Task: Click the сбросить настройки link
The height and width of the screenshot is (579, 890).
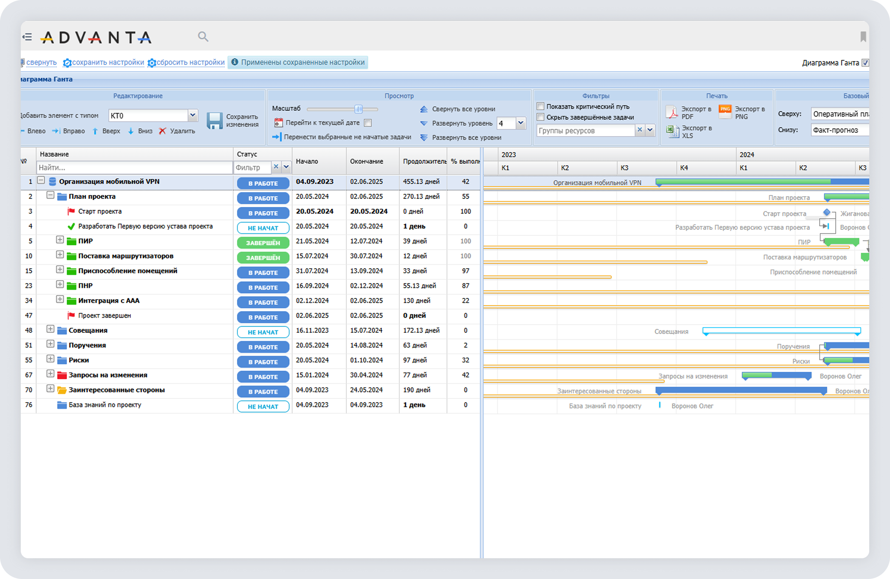Action: [x=190, y=62]
